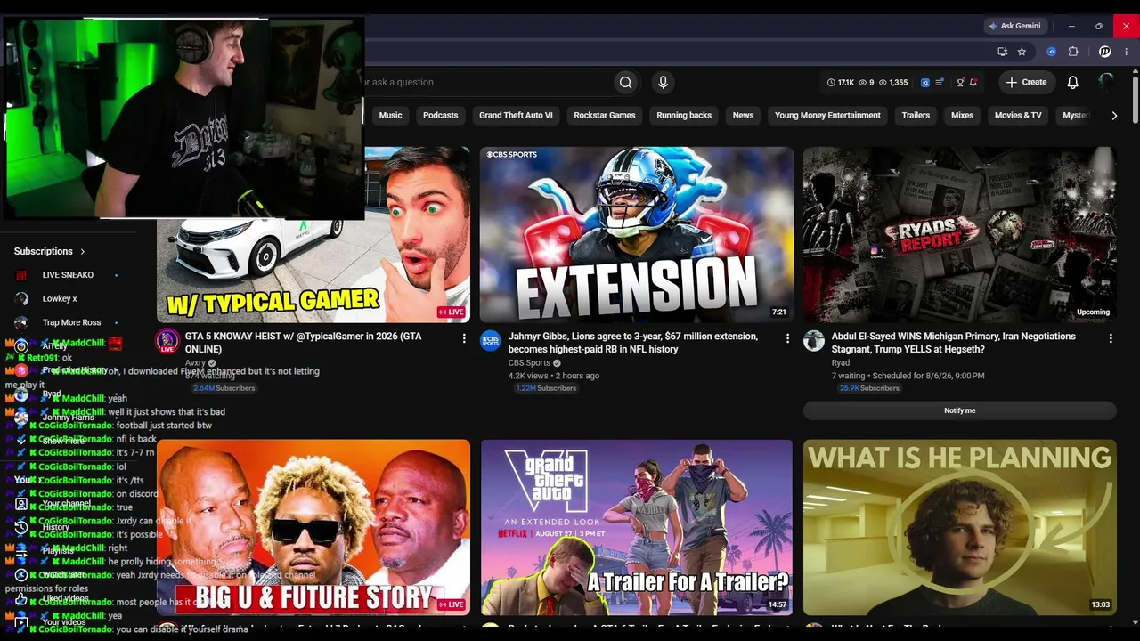The image size is (1140, 641).
Task: Open options for the Abdul El-Sayed video
Action: (x=1111, y=338)
